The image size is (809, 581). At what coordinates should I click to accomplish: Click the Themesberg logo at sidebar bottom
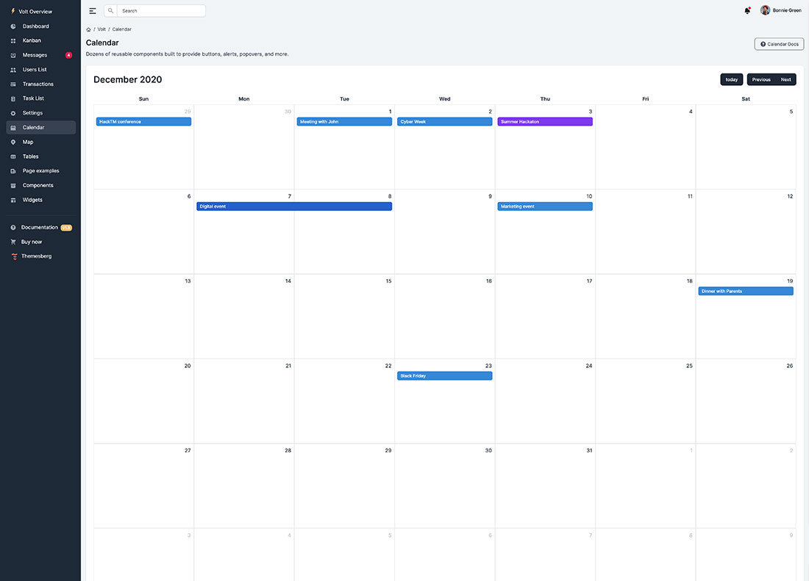(x=13, y=256)
